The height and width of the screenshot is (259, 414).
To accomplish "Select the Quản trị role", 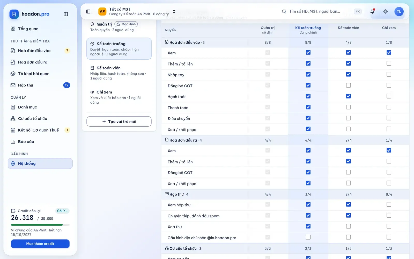I will pos(119,27).
